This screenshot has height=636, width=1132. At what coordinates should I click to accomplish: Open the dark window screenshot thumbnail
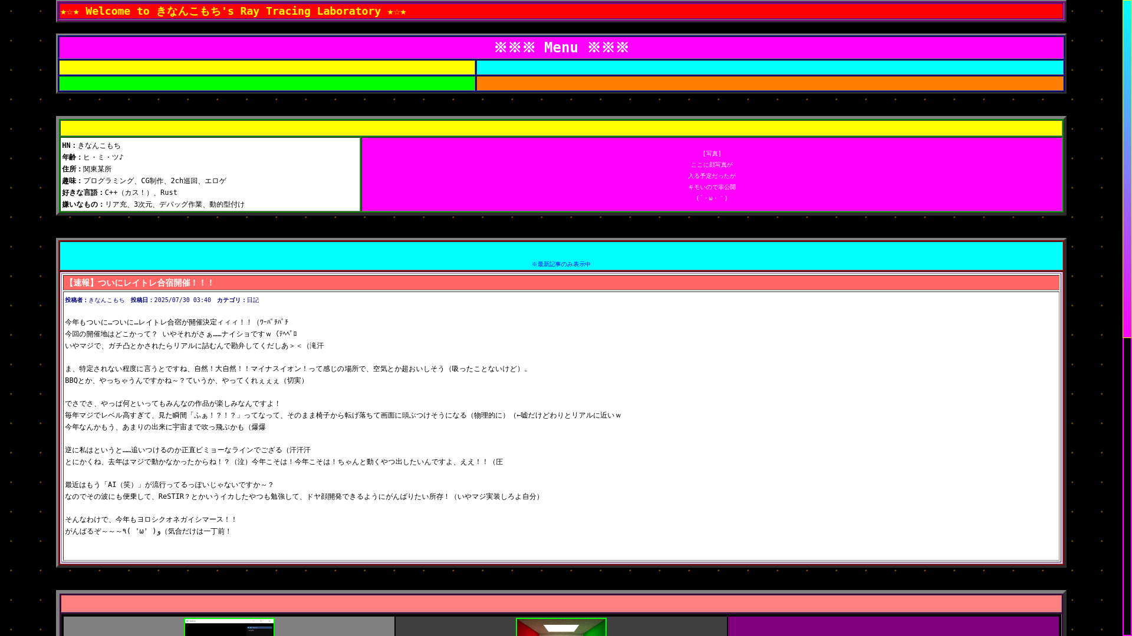[229, 627]
